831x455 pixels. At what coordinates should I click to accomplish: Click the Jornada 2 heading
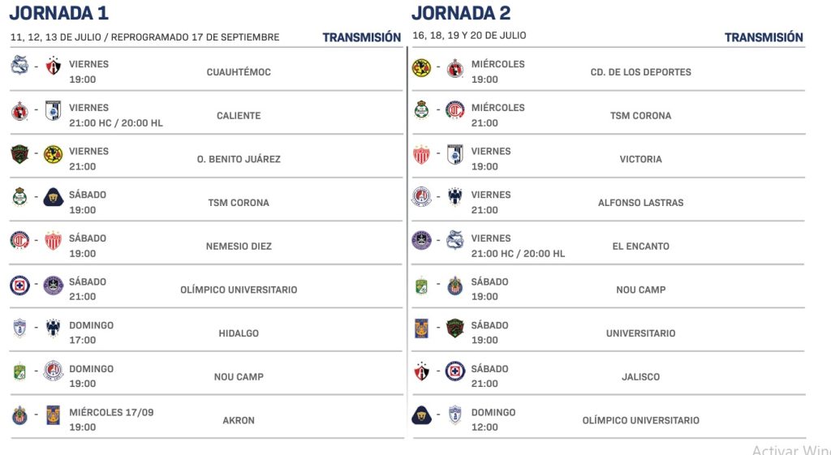pos(461,13)
